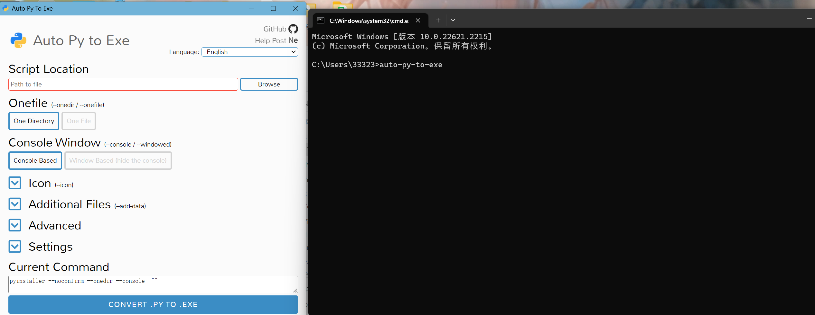Viewport: 815px width, 315px height.
Task: Expand the Additional Files section
Action: (15, 204)
